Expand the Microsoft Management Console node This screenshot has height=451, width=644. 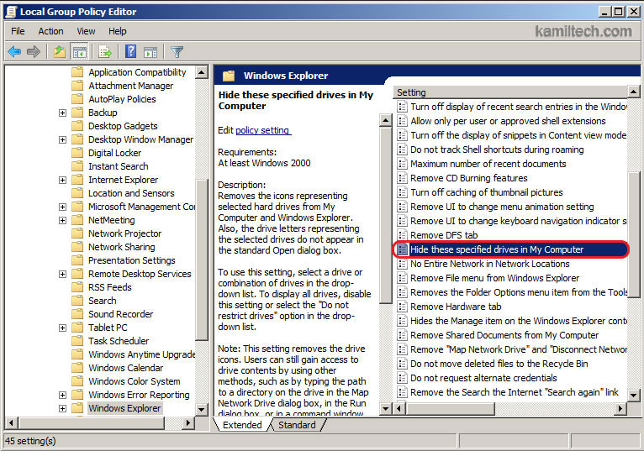[x=62, y=207]
